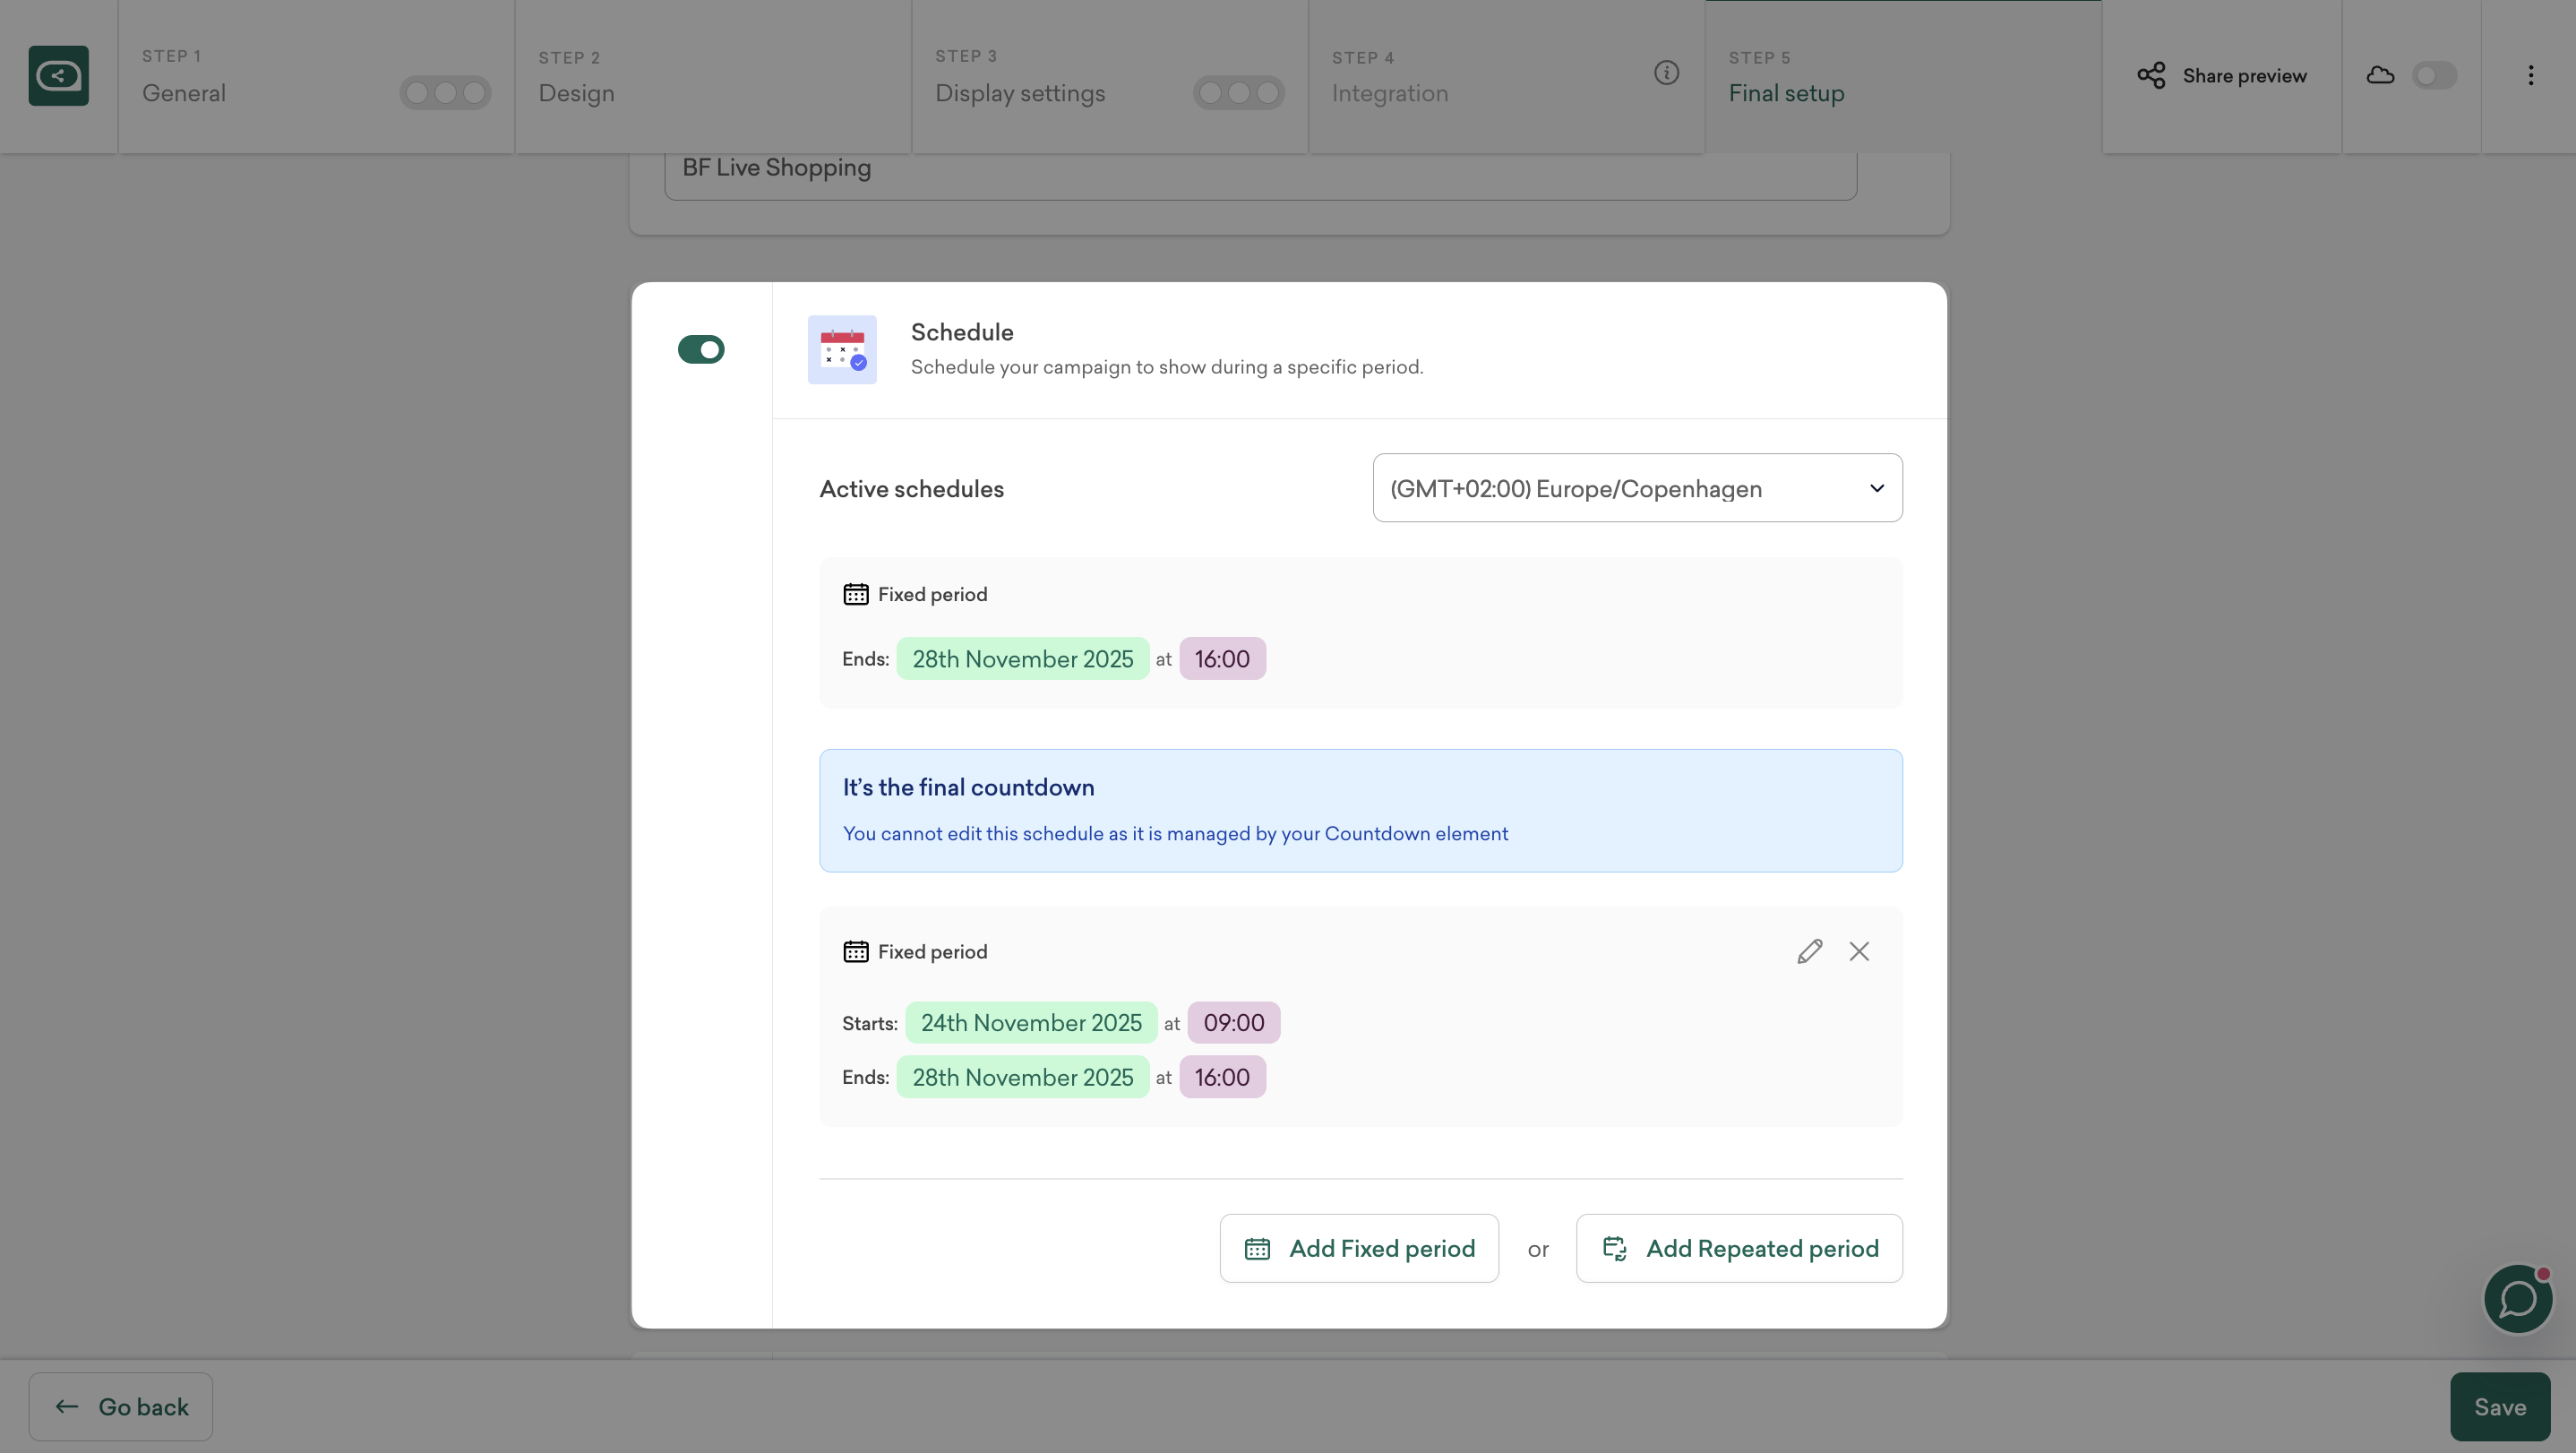Screen dimensions: 2576x1453
Task: Click the start date 24th November 2025
Action: tap(1031, 1022)
